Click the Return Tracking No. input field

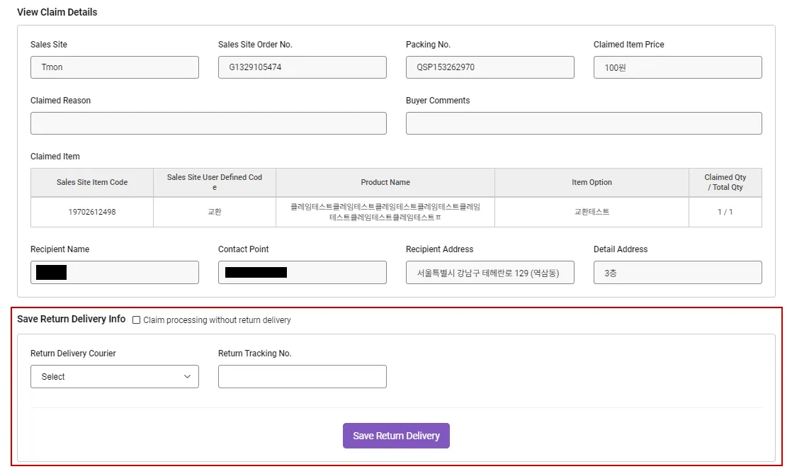point(302,377)
